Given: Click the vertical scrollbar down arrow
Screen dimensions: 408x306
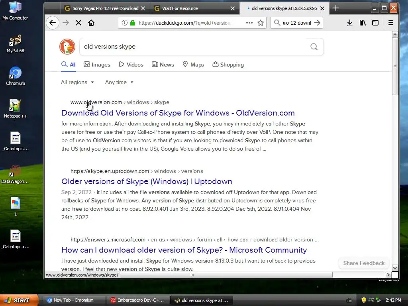Looking at the screenshot, I should pyautogui.click(x=395, y=268).
